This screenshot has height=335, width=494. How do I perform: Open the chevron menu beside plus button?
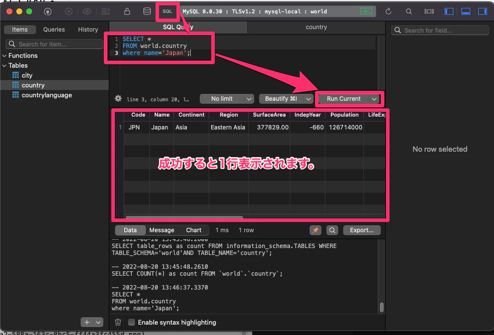tap(98, 322)
